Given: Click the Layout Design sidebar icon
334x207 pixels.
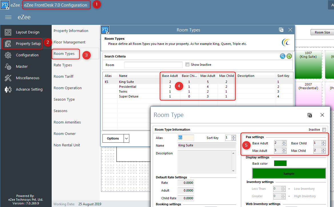Looking at the screenshot, I should click(x=8, y=32).
